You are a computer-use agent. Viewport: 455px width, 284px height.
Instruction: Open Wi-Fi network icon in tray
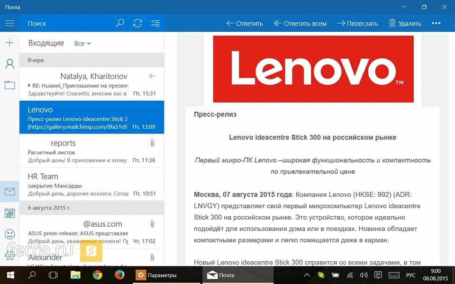[350, 275]
